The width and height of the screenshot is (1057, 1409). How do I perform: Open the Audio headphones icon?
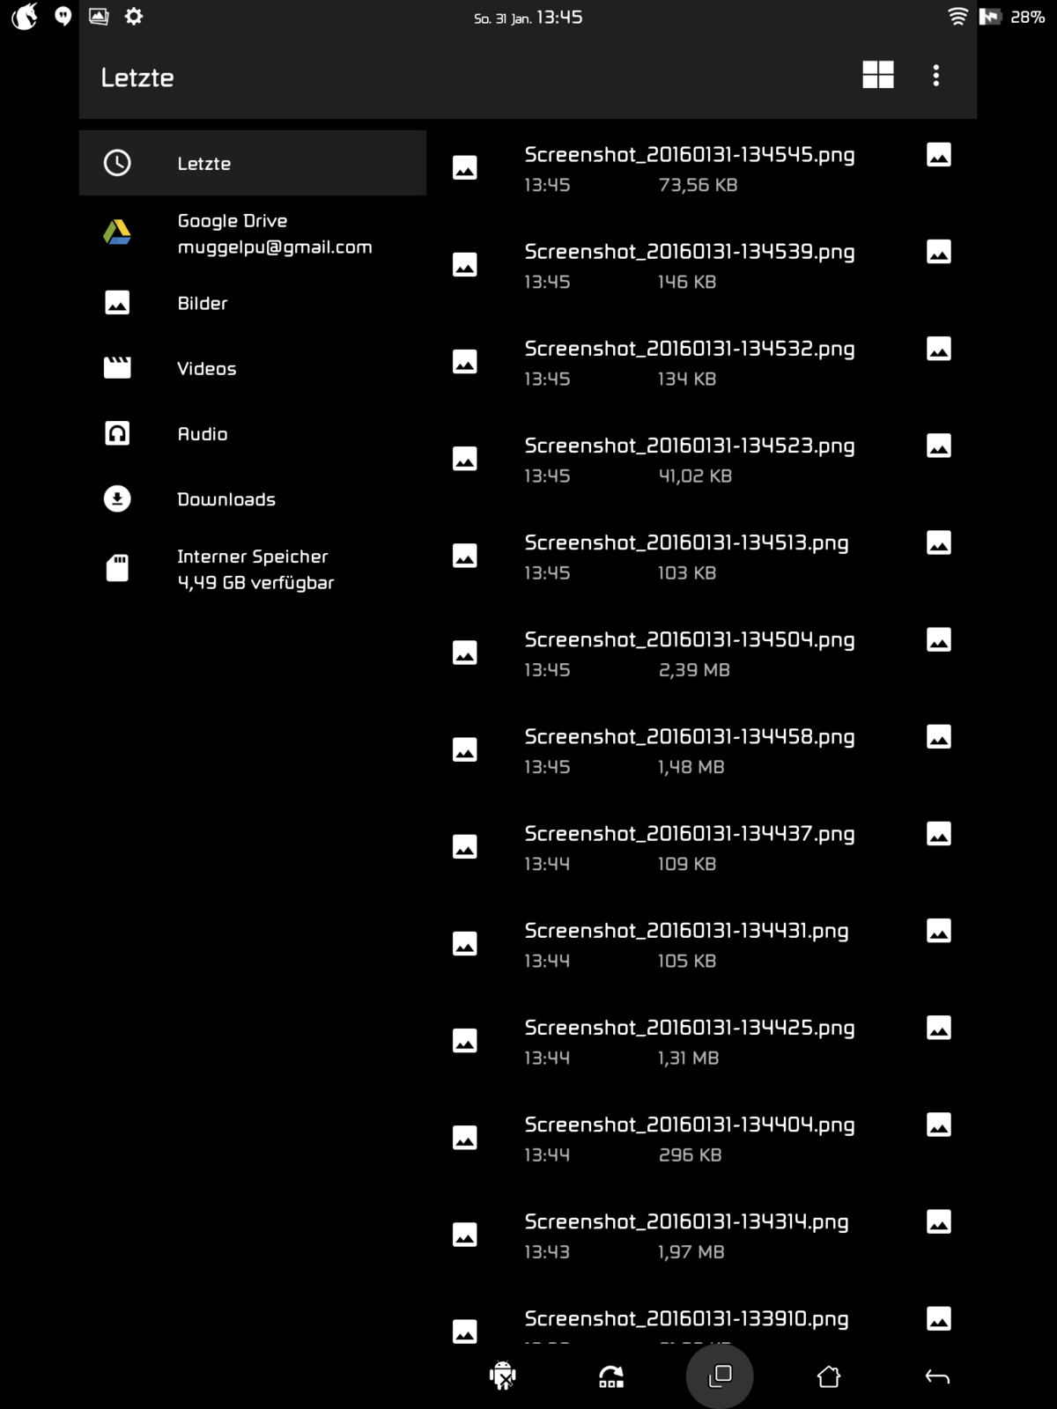point(117,433)
